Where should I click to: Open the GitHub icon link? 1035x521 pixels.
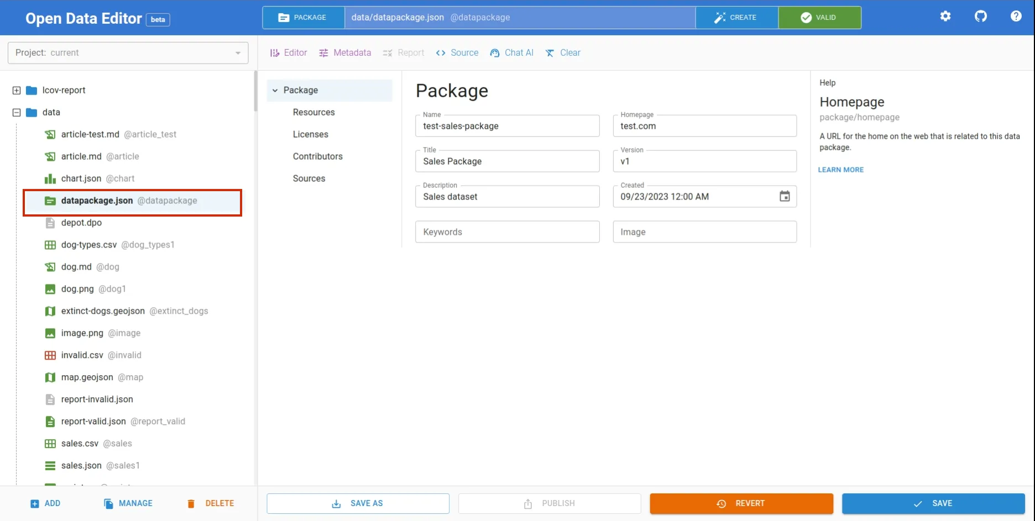pyautogui.click(x=981, y=17)
